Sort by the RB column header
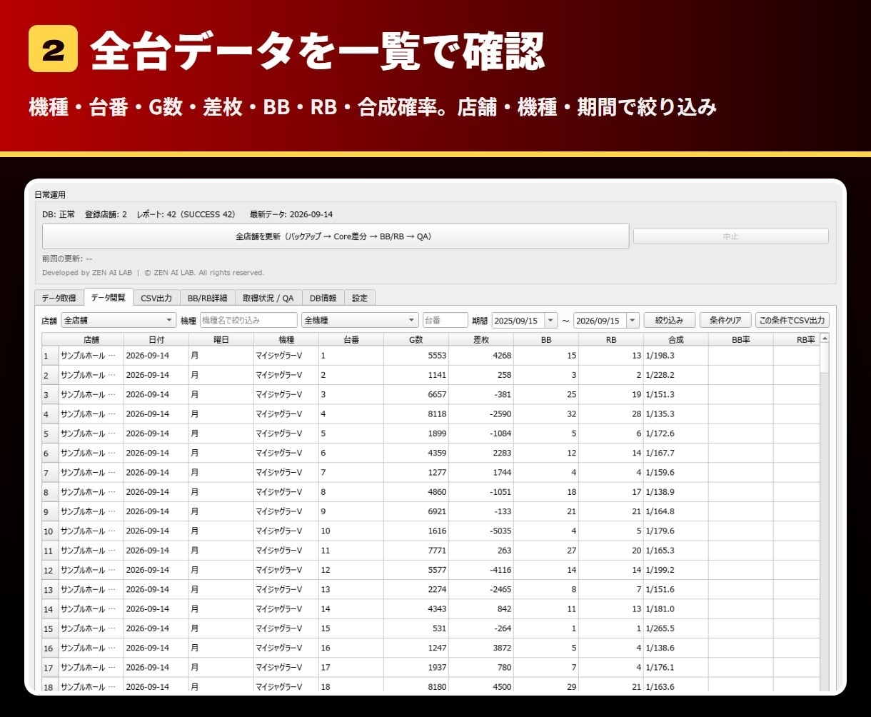 tap(611, 340)
